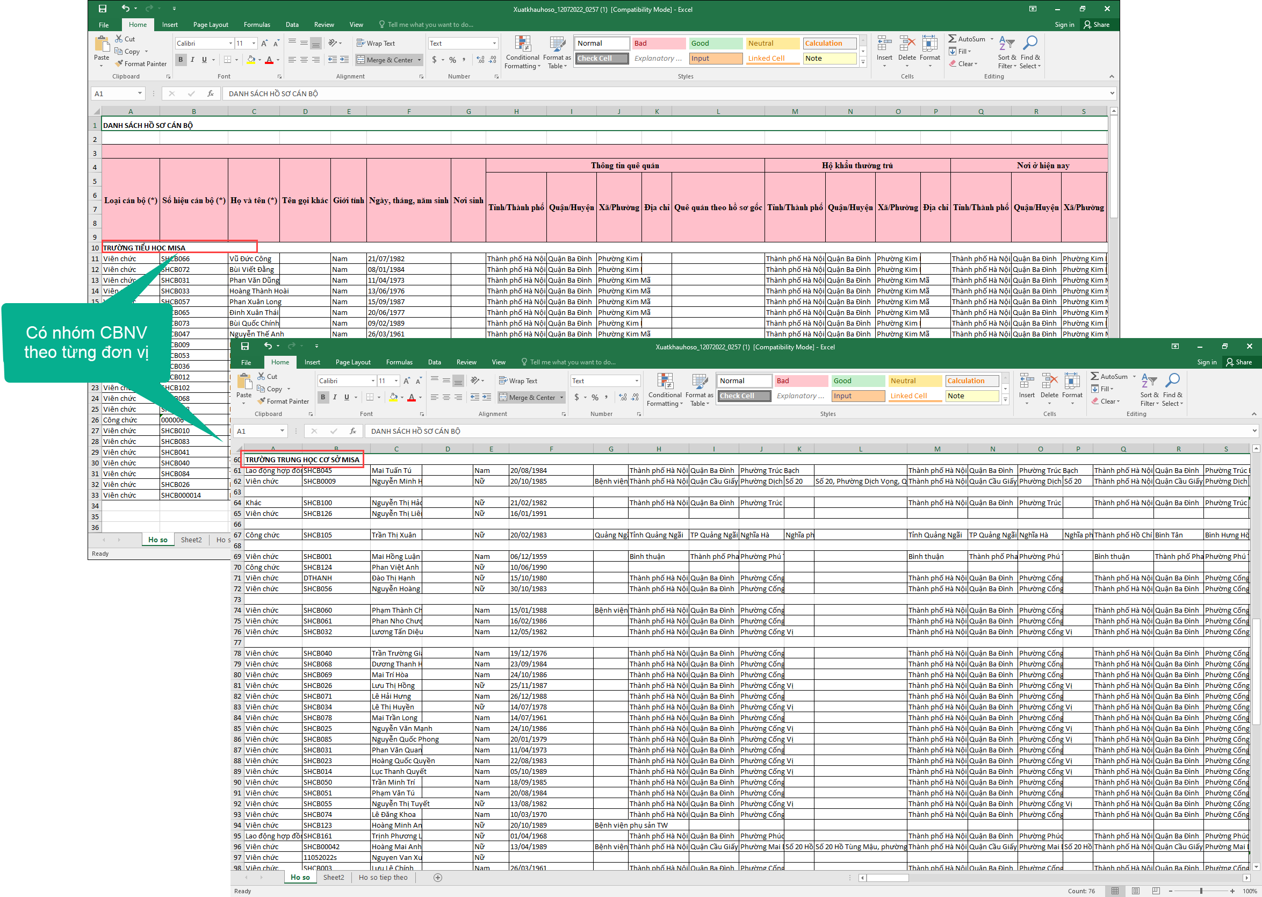Toggle Bold in the foreground window ribbon
This screenshot has width=1262, height=897.
[x=323, y=397]
